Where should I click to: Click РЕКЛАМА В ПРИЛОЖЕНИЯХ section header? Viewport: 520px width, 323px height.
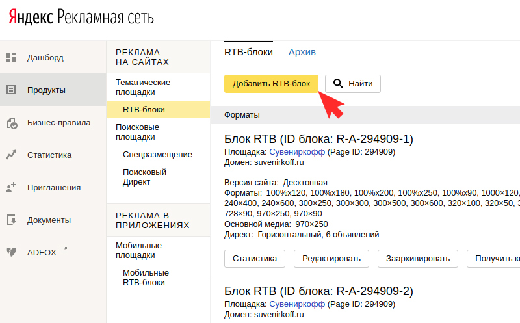(153, 220)
